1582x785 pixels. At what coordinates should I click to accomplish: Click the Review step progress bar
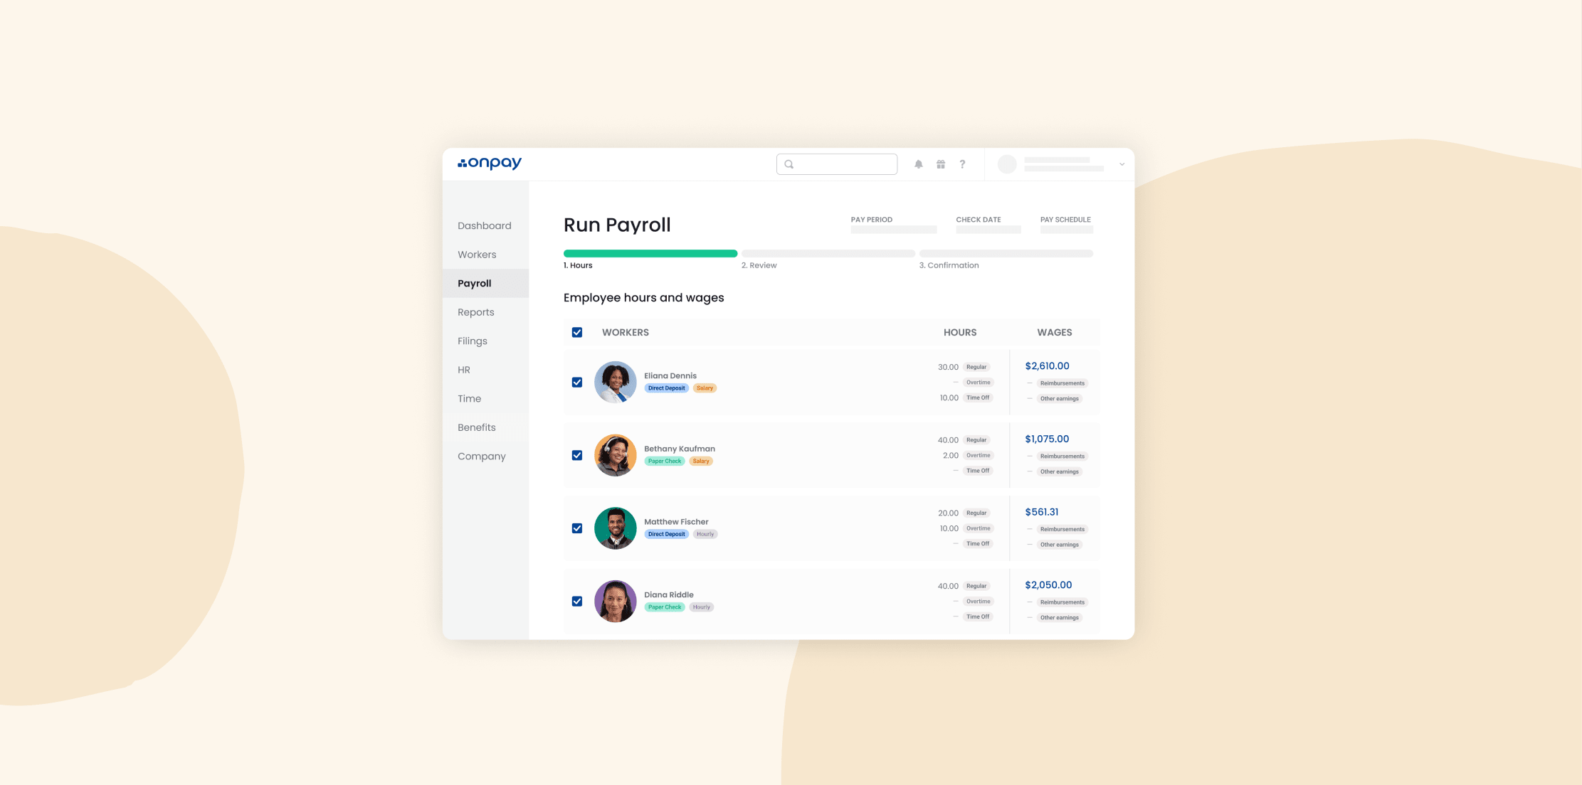click(828, 254)
